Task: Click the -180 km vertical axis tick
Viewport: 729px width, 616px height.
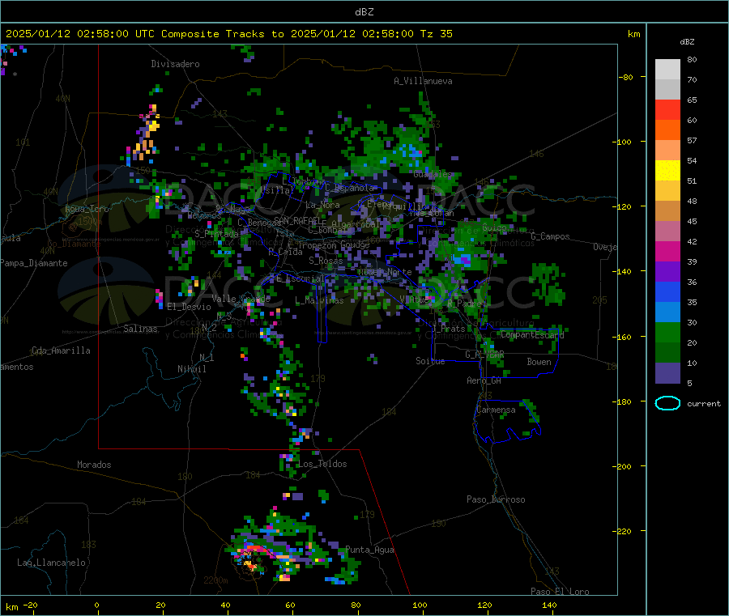Action: point(621,401)
